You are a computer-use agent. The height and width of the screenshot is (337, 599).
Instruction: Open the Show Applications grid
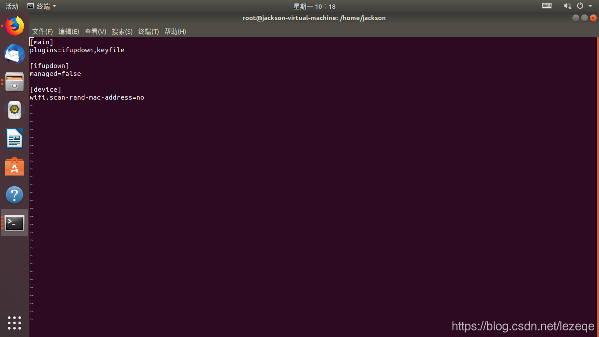pyautogui.click(x=14, y=323)
